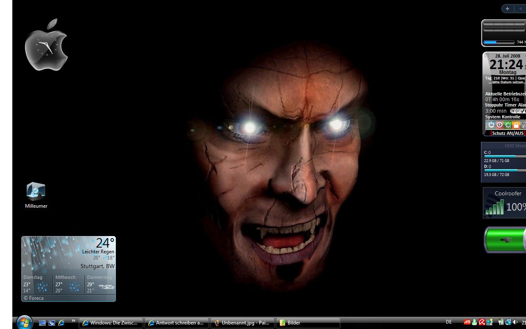The image size is (526, 329).
Task: Expand the hidden Quick Launch chevron
Action: pos(74,321)
